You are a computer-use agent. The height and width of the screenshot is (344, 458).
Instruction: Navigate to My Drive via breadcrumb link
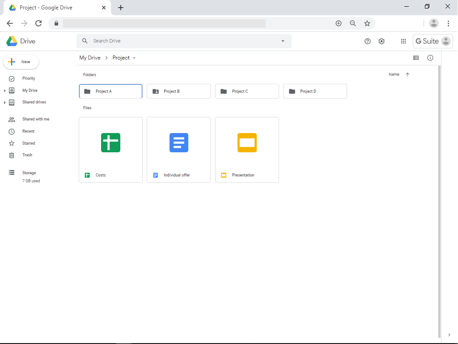pos(90,57)
